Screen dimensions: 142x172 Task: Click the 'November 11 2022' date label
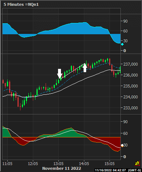(x=62, y=168)
